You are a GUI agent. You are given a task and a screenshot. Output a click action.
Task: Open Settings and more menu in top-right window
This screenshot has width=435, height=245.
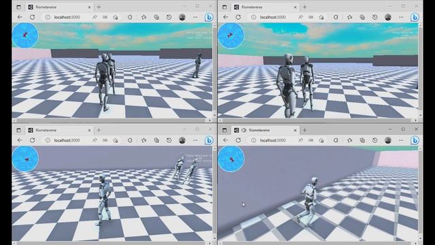[401, 17]
